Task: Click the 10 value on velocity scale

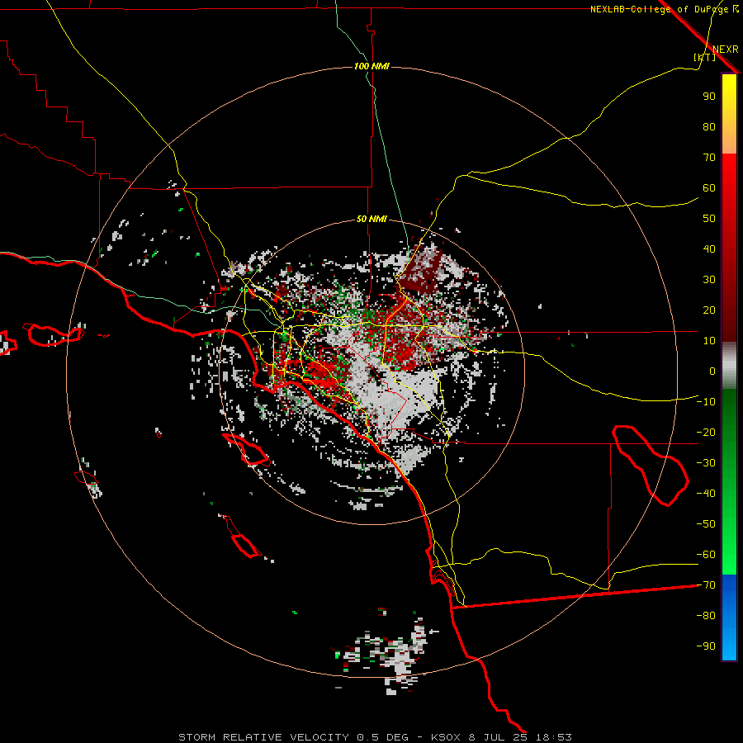Action: (709, 341)
